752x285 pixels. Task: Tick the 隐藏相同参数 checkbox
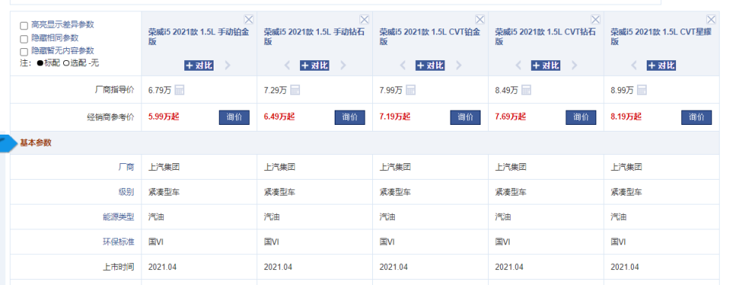coord(23,39)
